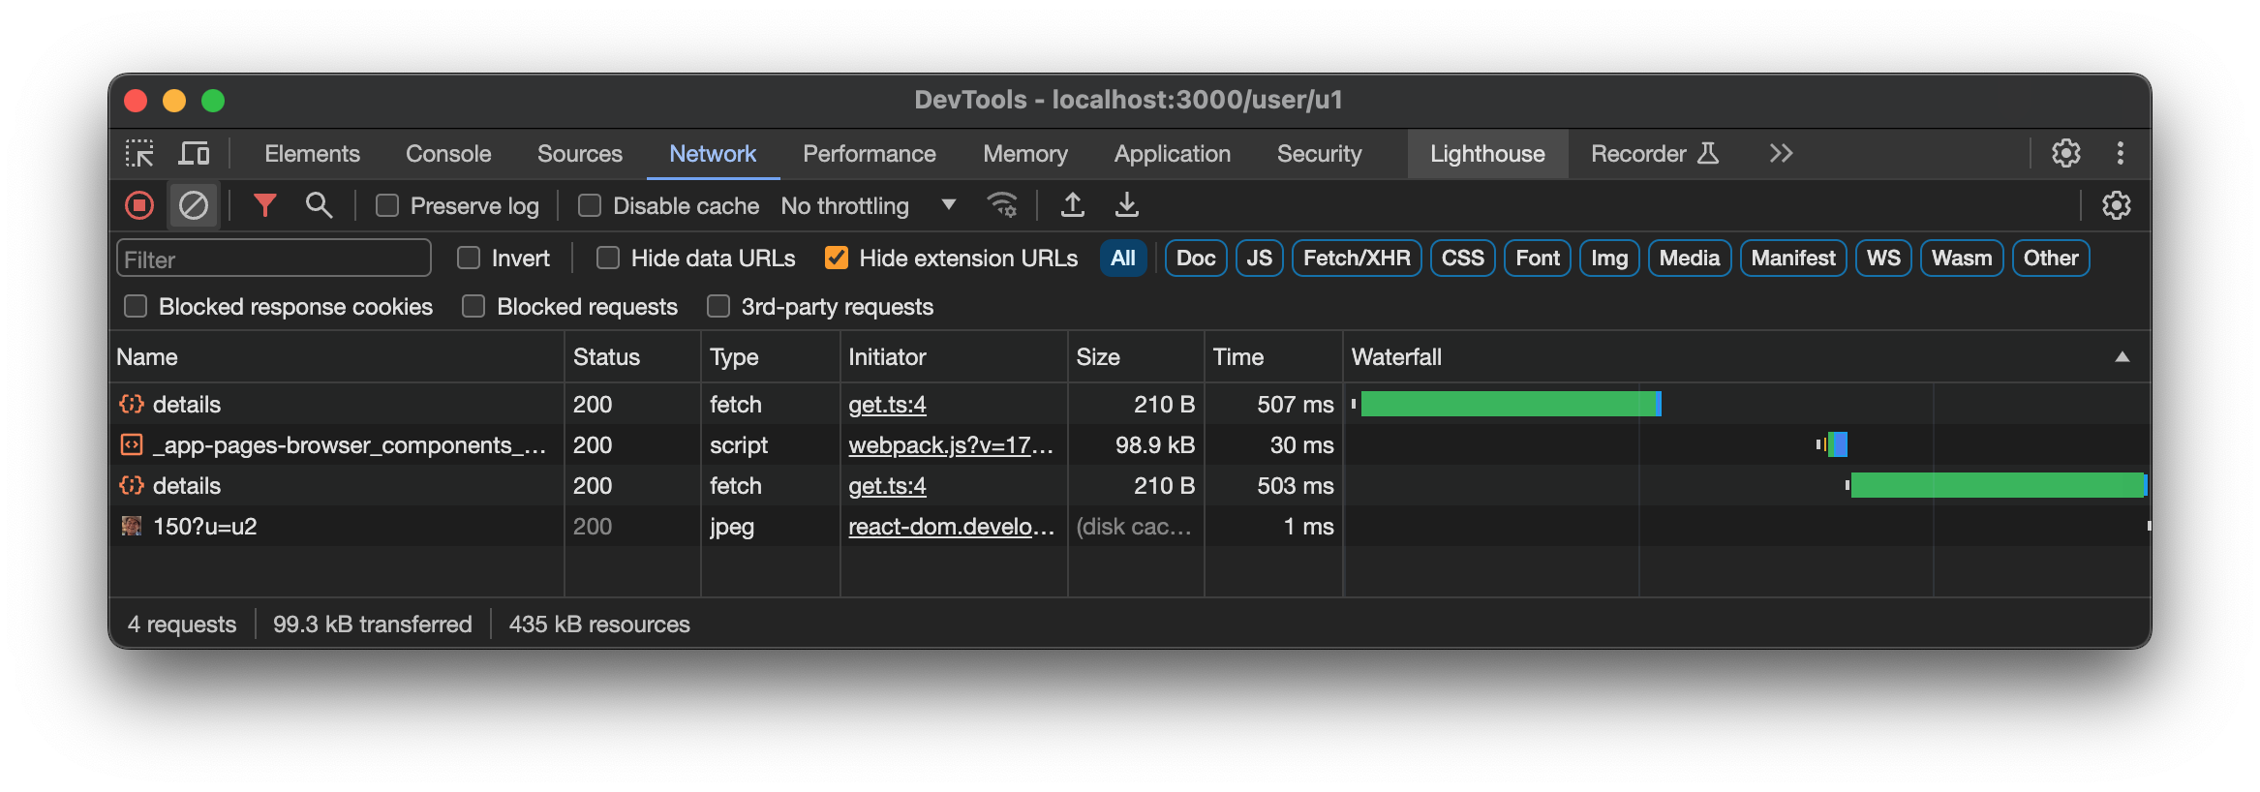Activate the inspect element picker icon
Image resolution: width=2260 pixels, height=792 pixels.
pyautogui.click(x=139, y=154)
